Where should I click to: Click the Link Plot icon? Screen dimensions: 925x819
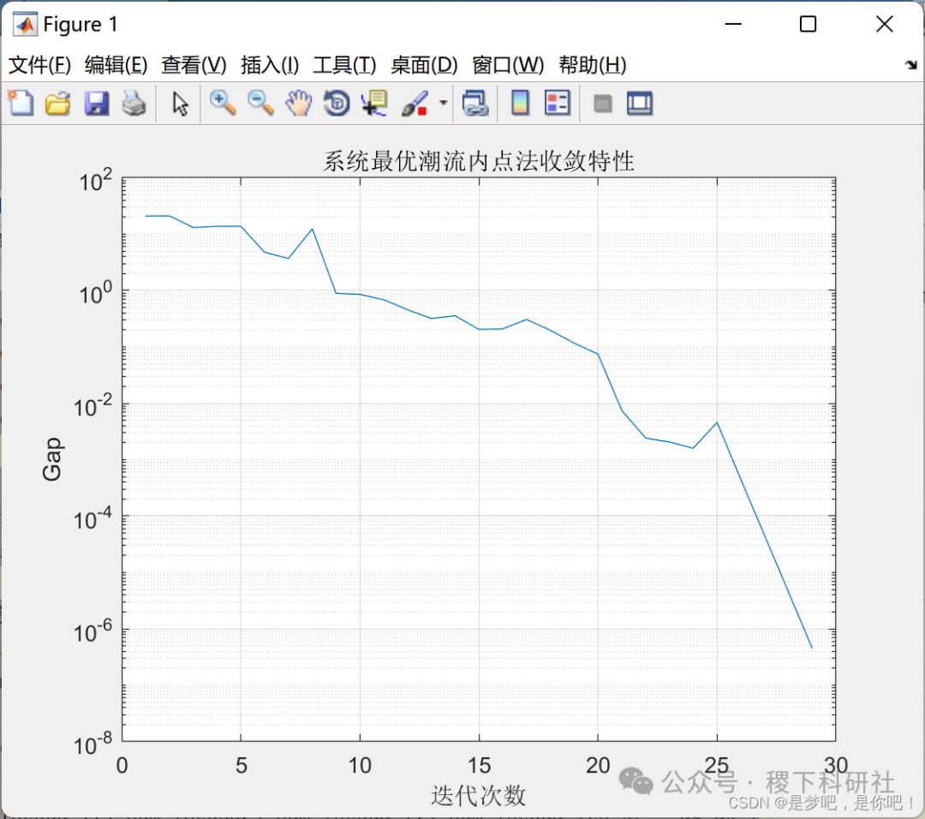tap(475, 104)
